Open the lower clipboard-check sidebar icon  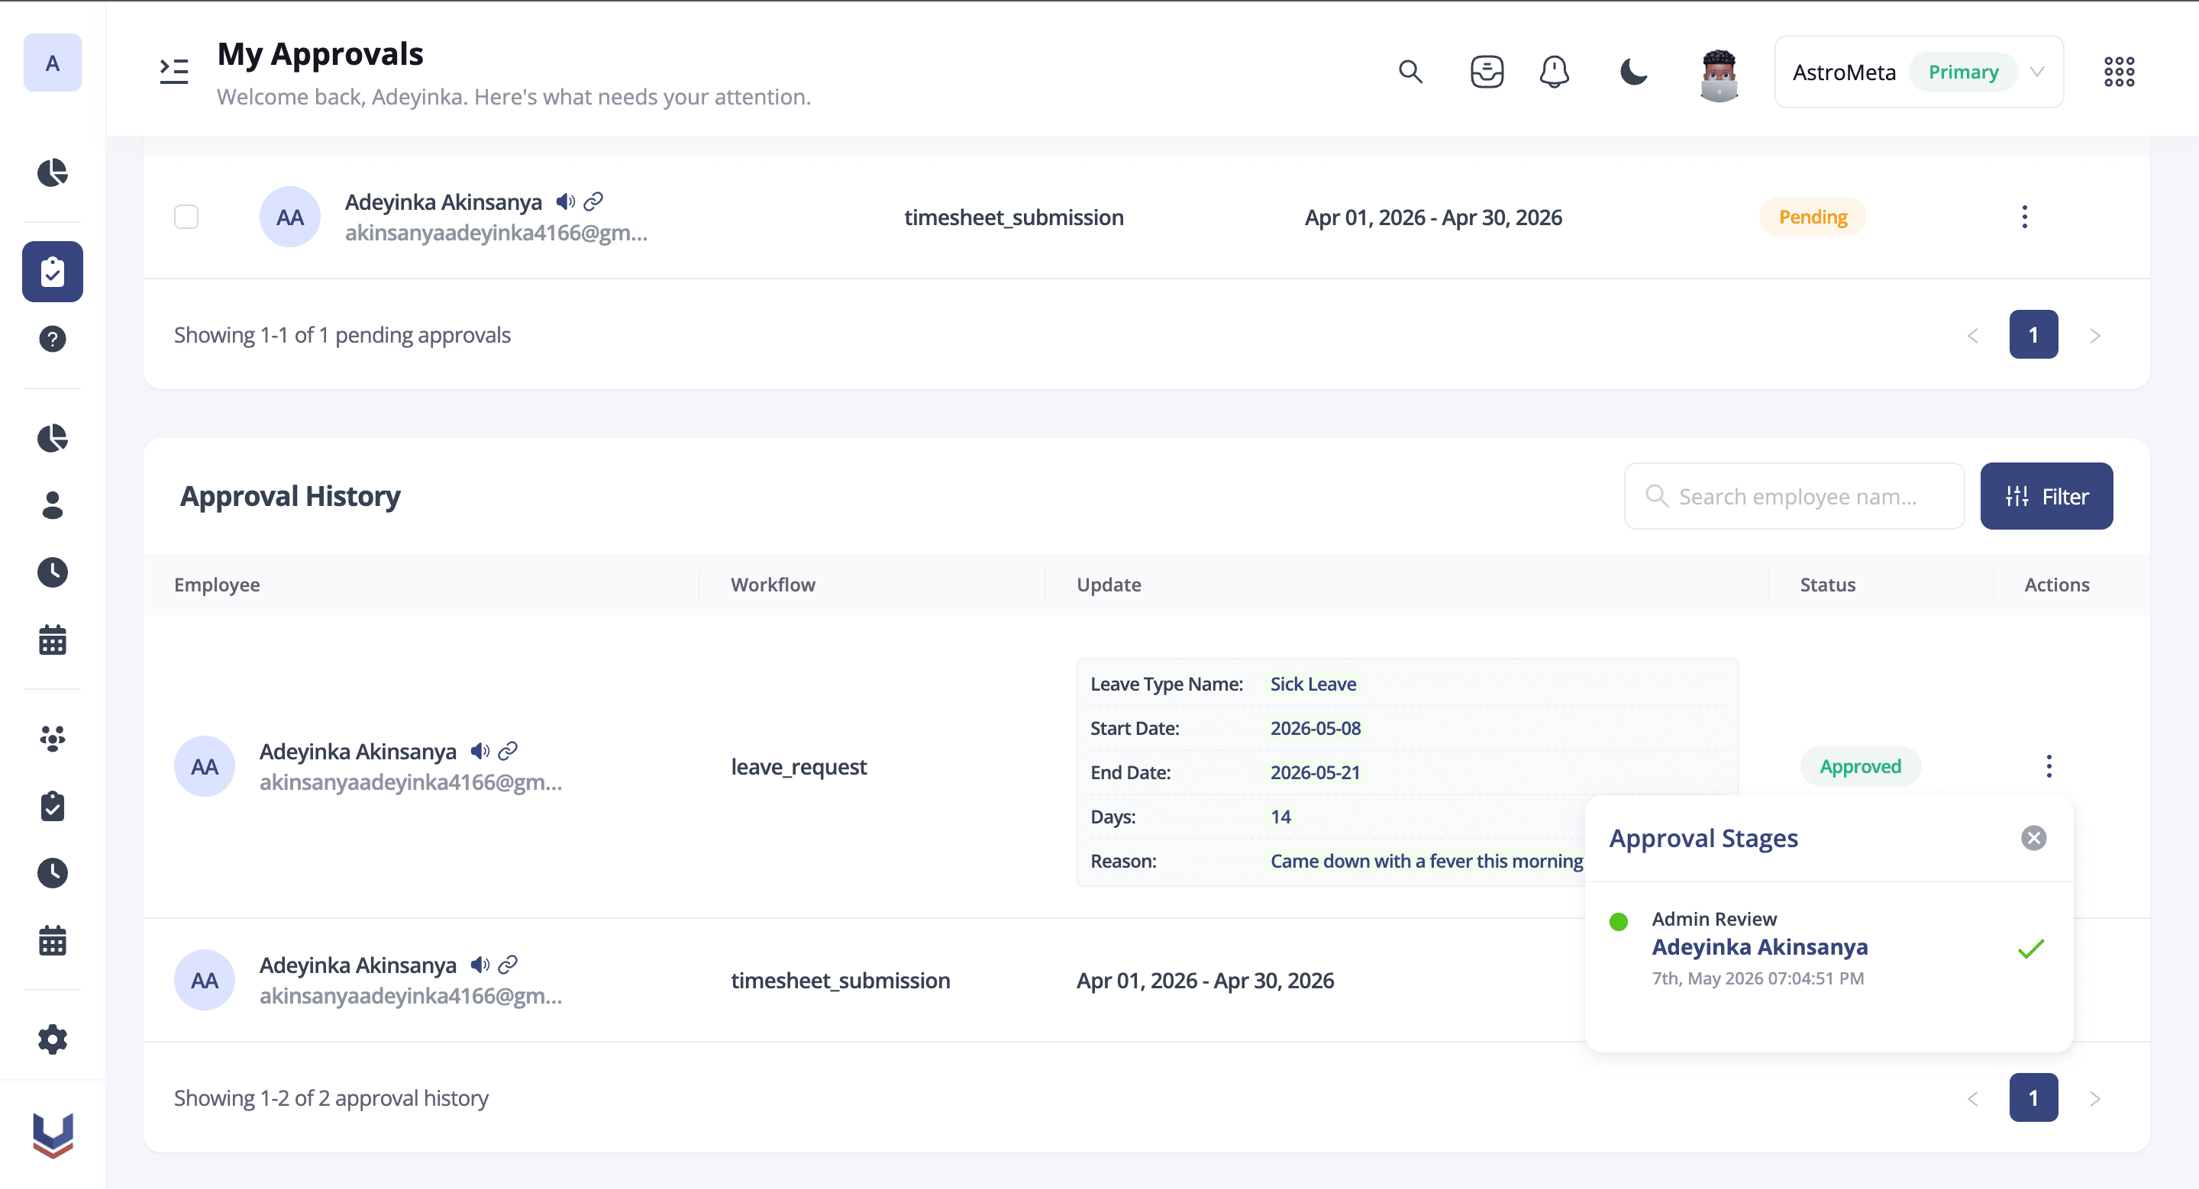(52, 806)
